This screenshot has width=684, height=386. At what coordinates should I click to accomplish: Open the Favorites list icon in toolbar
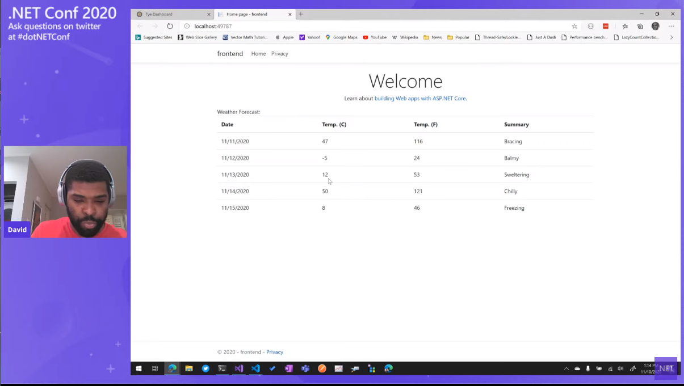click(x=625, y=26)
